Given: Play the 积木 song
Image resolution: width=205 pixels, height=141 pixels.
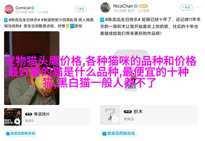Looking at the screenshot, I should tap(115, 120).
